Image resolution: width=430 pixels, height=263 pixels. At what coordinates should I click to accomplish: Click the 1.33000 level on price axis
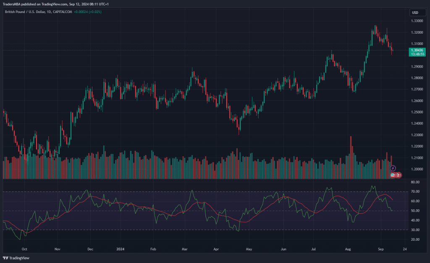click(417, 21)
